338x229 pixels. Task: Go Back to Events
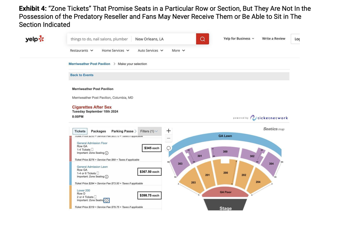[82, 75]
